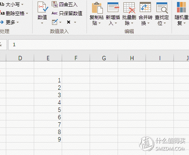The width and height of the screenshot is (189, 155).
Task: Expand the 批量删除 dropdown arrow
Action: click(132, 23)
